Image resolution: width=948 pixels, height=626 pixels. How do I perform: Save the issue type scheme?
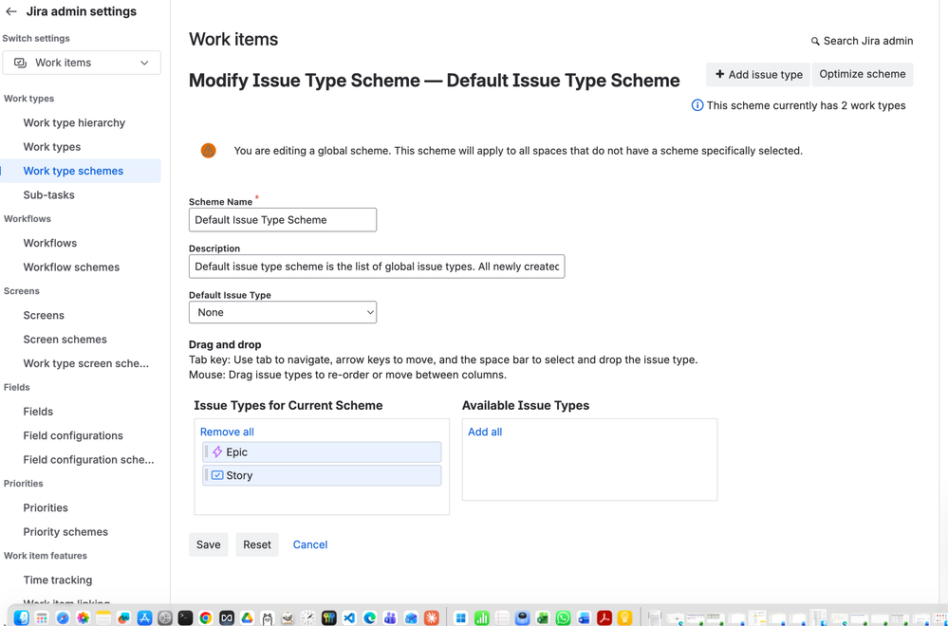(x=209, y=544)
